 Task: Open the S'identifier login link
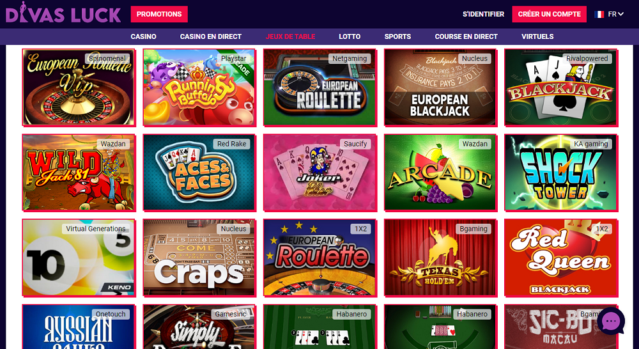(x=483, y=14)
